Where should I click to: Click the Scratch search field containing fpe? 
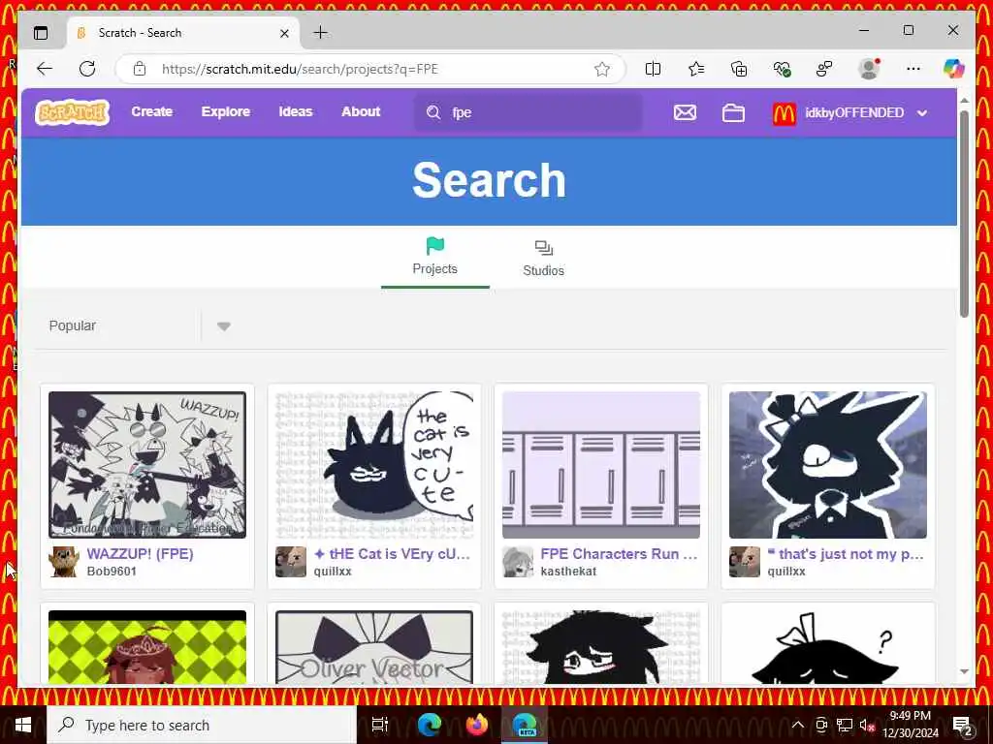(x=529, y=112)
